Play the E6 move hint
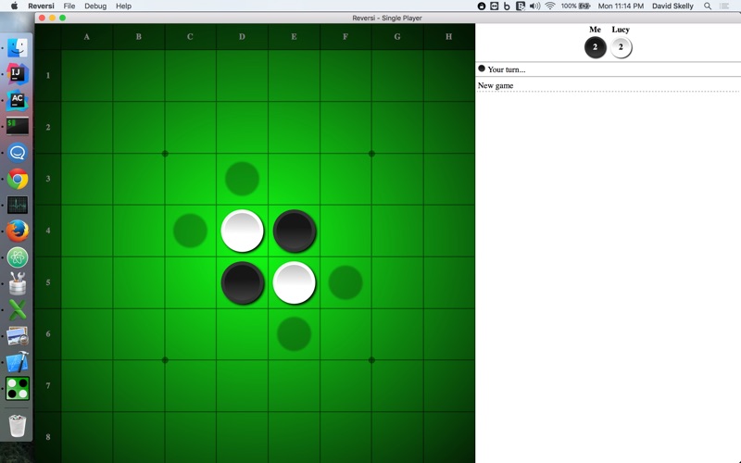Screen dimensions: 741x463 (x=294, y=334)
